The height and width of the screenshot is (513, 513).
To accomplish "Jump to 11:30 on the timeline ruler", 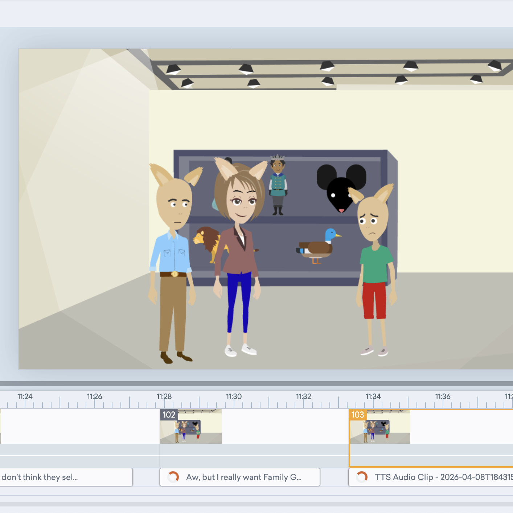I will (234, 397).
